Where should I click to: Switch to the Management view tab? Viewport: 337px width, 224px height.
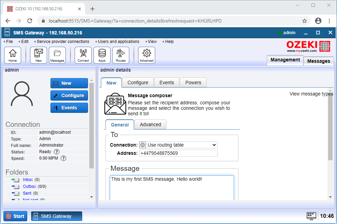[285, 60]
